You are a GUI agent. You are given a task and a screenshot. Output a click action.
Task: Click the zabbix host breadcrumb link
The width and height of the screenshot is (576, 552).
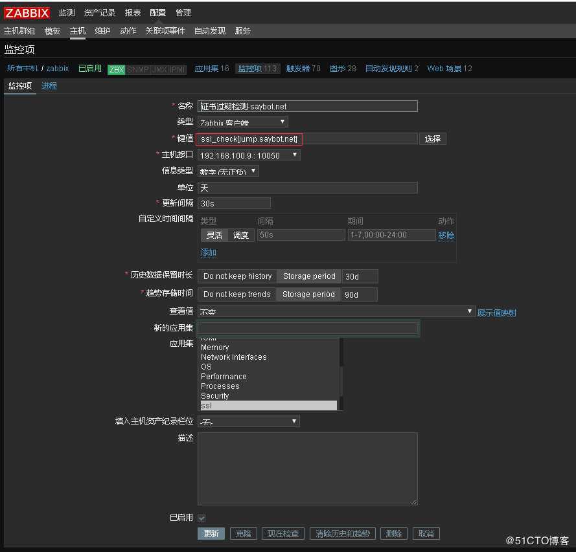pyautogui.click(x=58, y=68)
